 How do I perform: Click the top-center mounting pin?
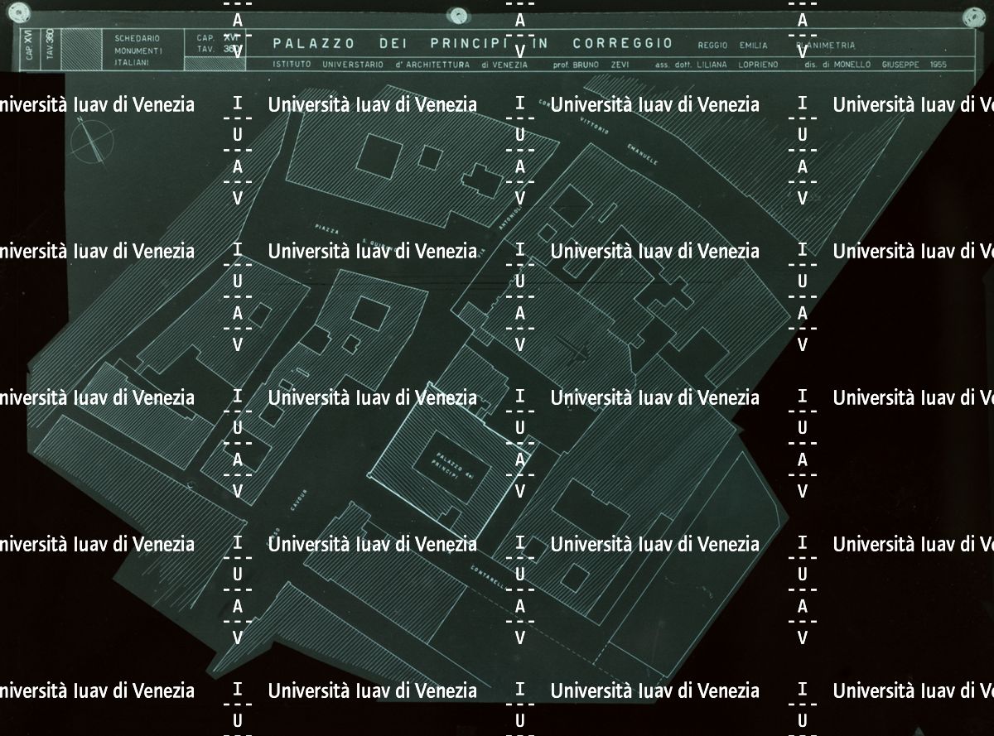pyautogui.click(x=457, y=16)
